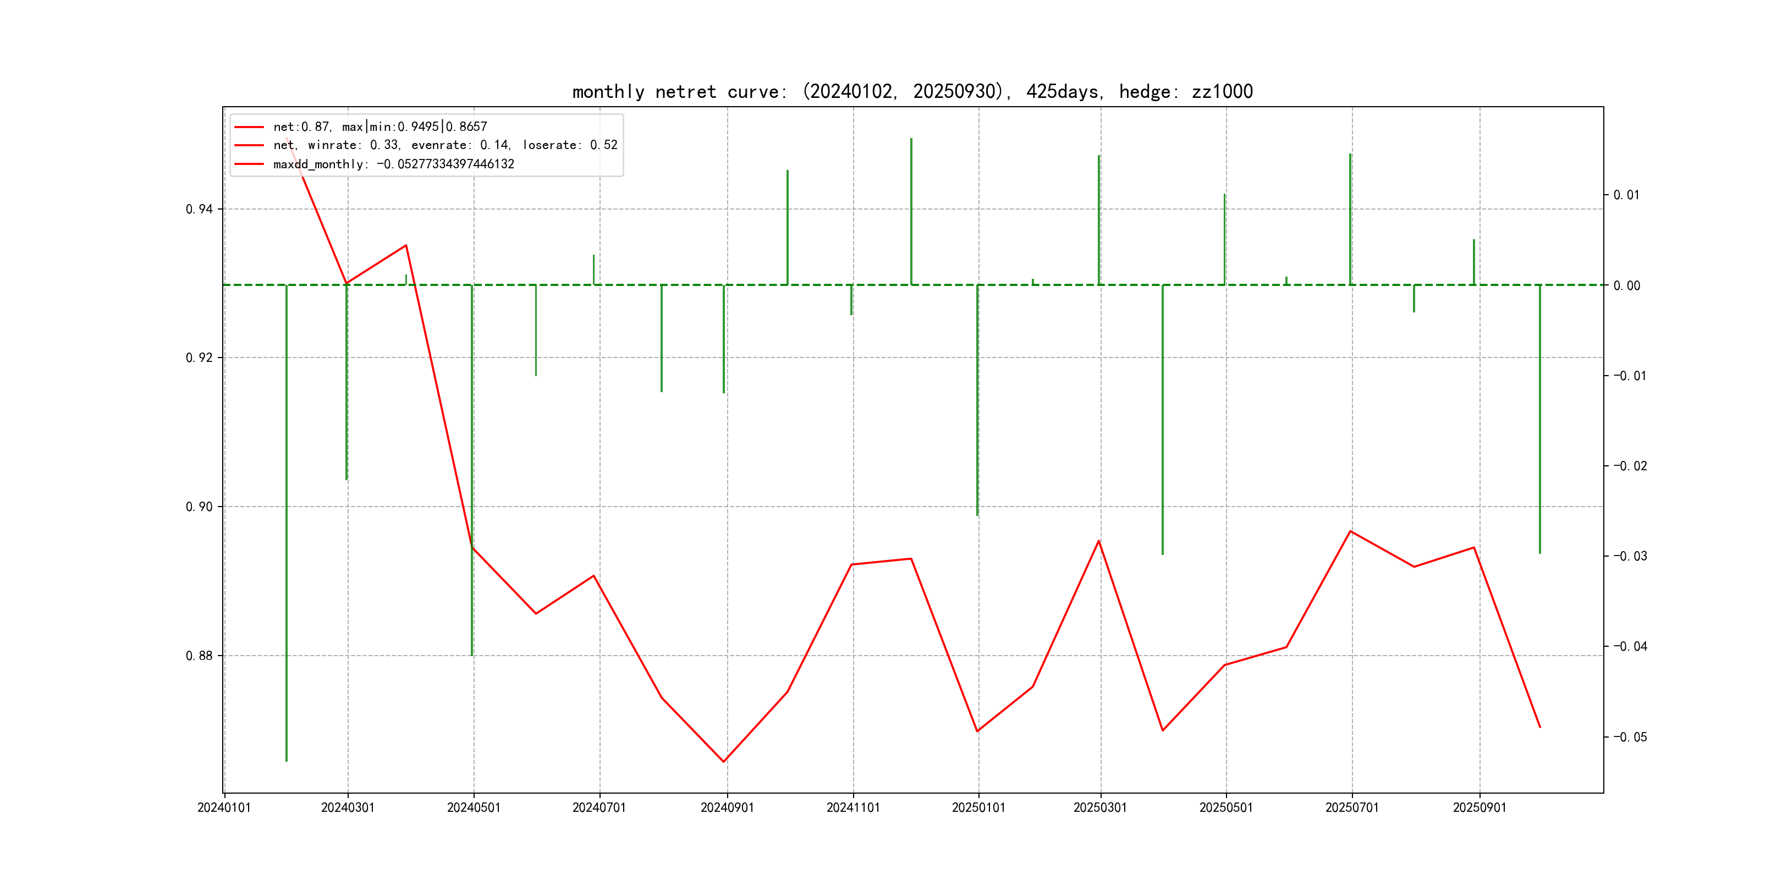Click the 0.94 left y-axis label

[199, 209]
